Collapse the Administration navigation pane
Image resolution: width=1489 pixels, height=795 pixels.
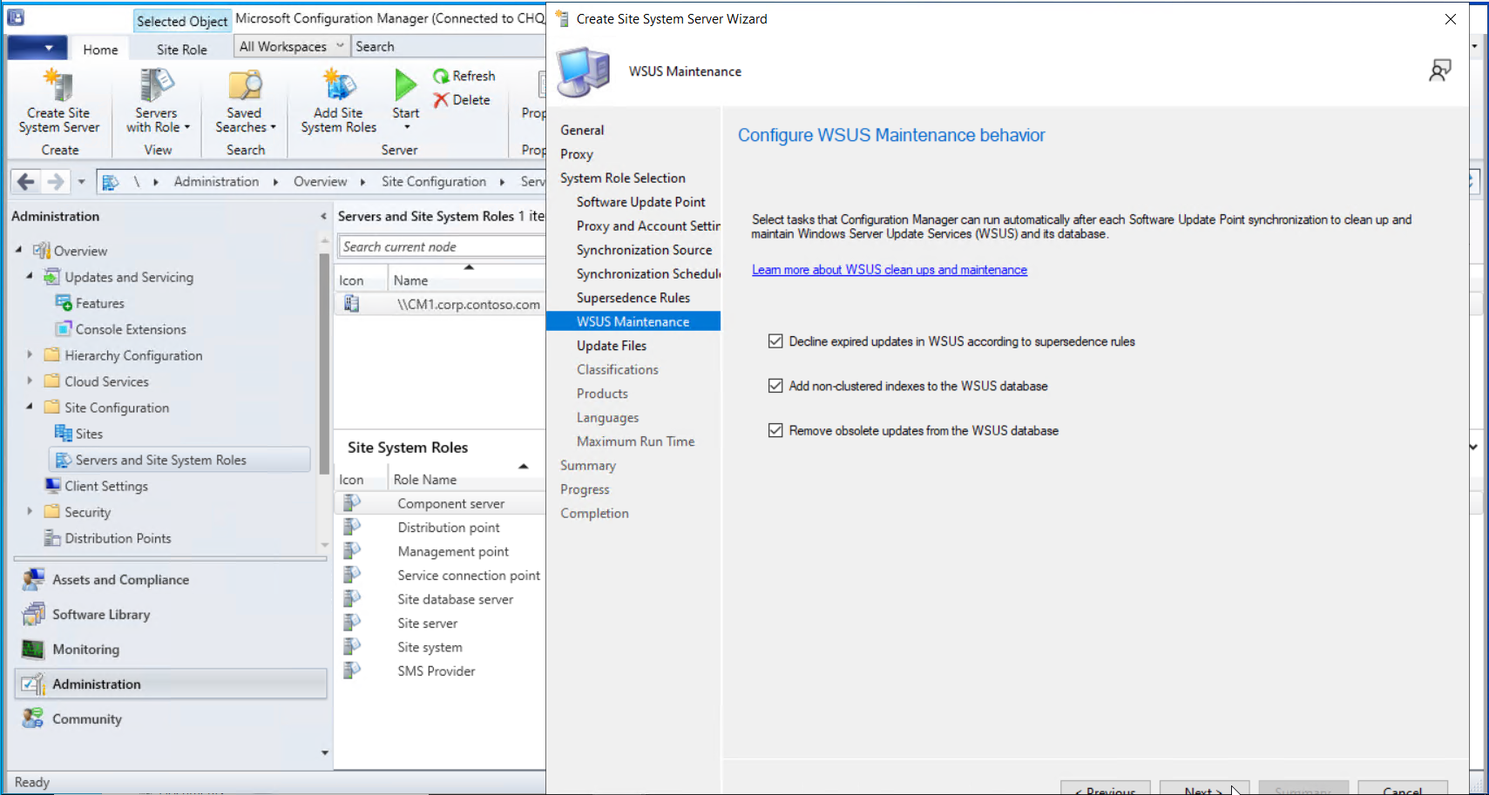(323, 216)
